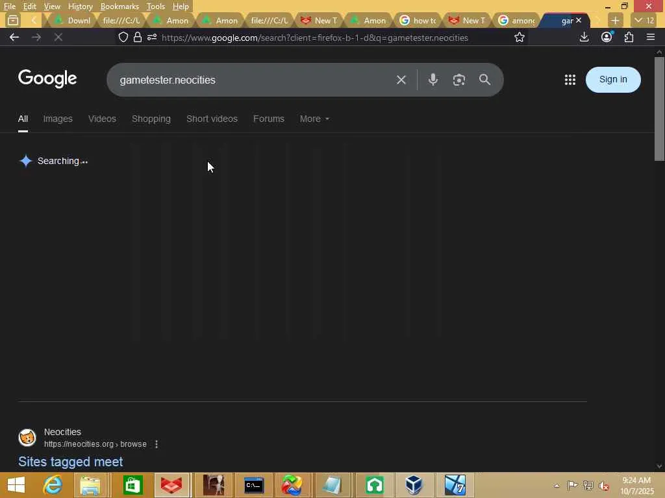665x498 pixels.
Task: Open the Google apps grid
Action: (x=570, y=80)
